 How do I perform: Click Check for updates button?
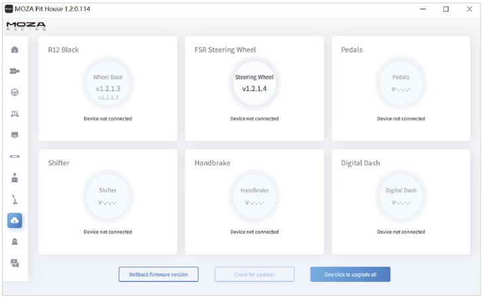[x=254, y=274]
